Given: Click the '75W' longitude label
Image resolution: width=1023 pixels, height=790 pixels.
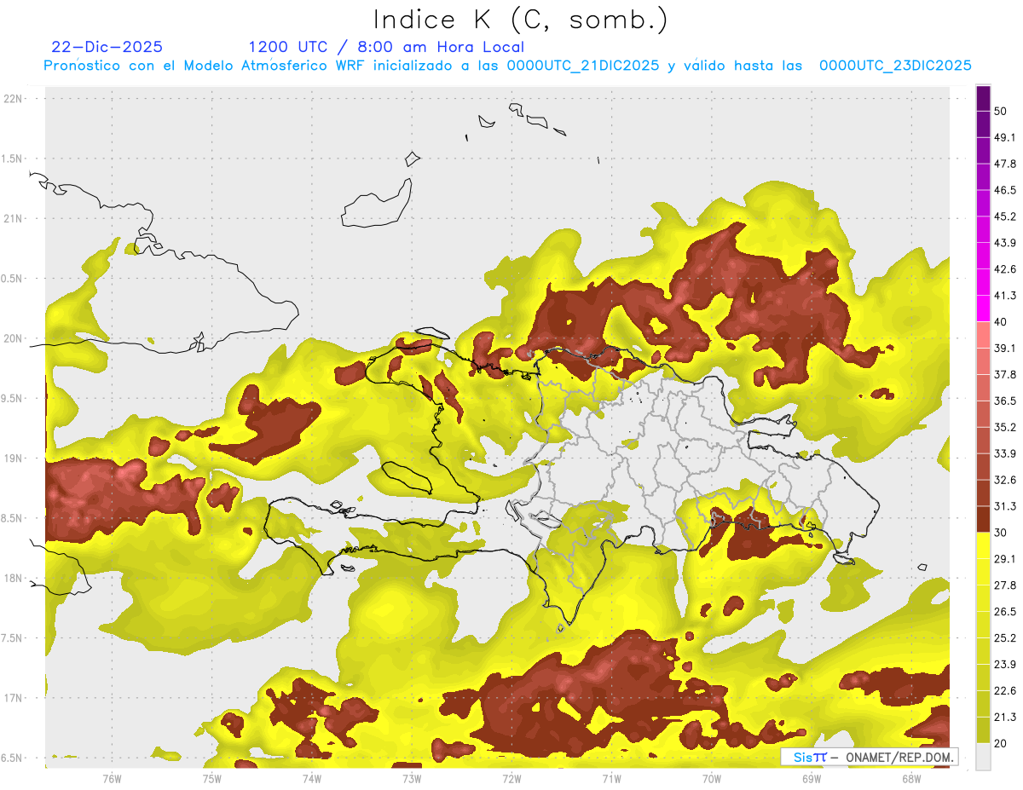Looking at the screenshot, I should 211,778.
